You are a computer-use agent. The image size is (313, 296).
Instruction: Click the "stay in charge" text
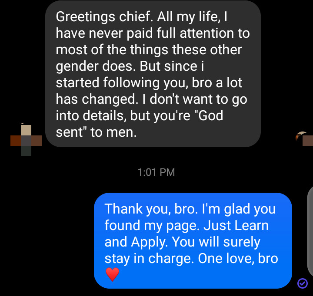(x=149, y=259)
